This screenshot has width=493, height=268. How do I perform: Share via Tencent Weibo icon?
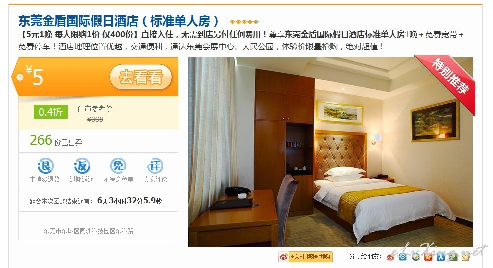pyautogui.click(x=403, y=257)
